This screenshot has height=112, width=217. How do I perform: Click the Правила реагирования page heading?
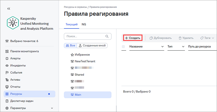click(x=96, y=14)
